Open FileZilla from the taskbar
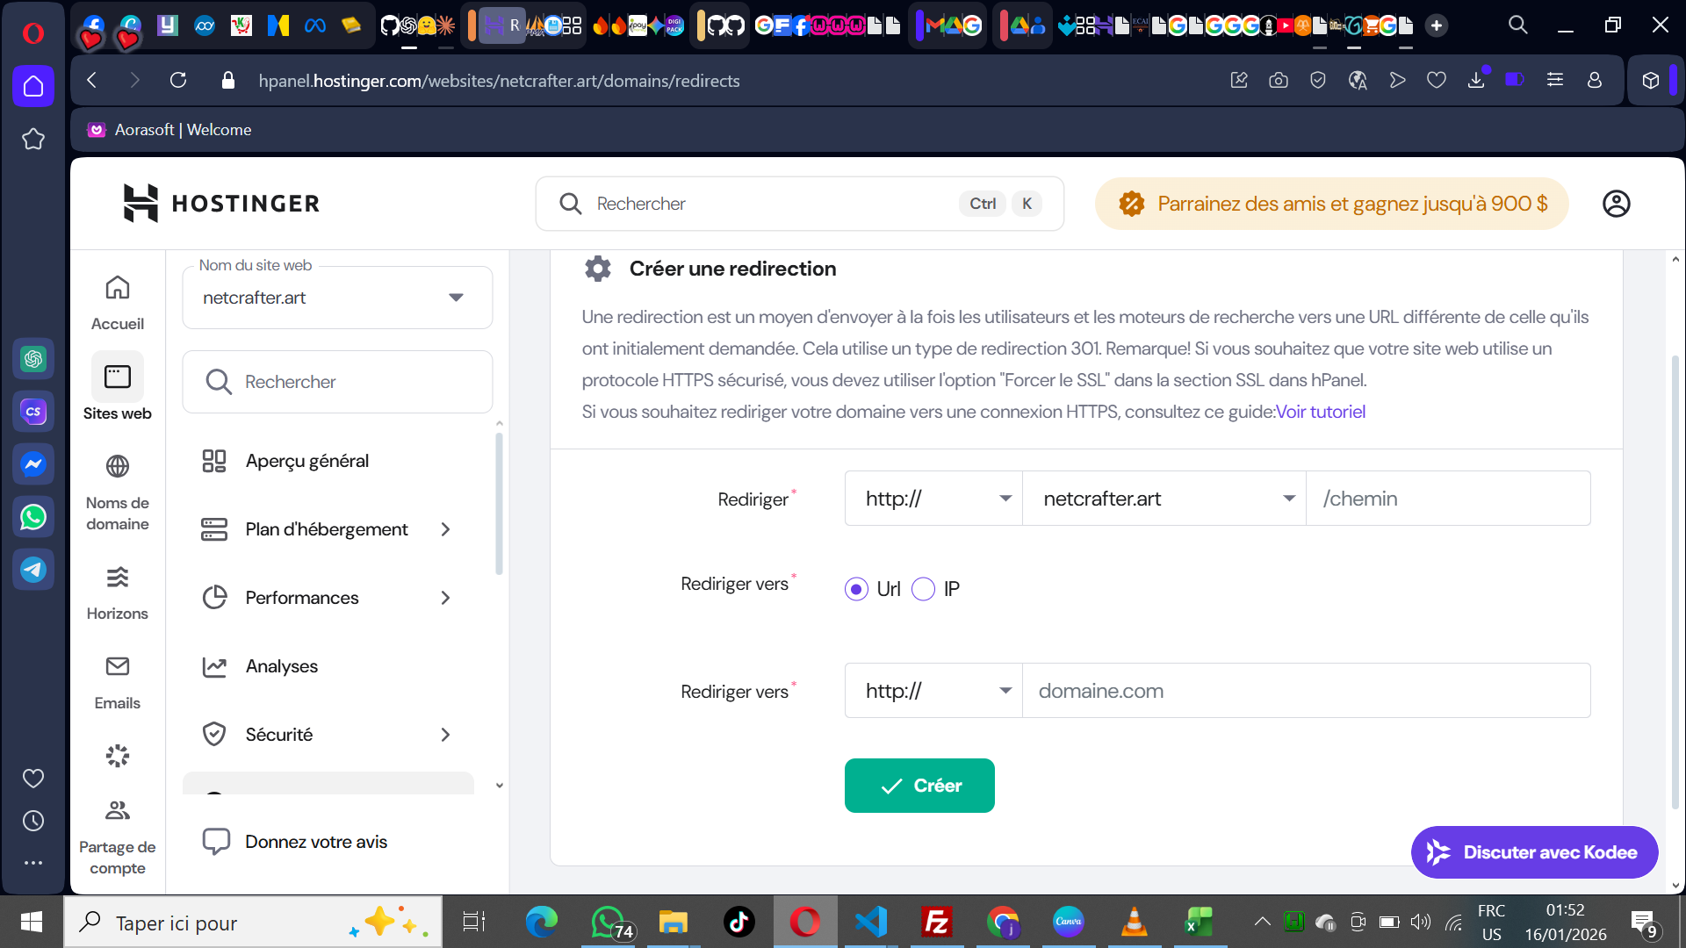Screen dimensions: 1686x948 click(937, 922)
